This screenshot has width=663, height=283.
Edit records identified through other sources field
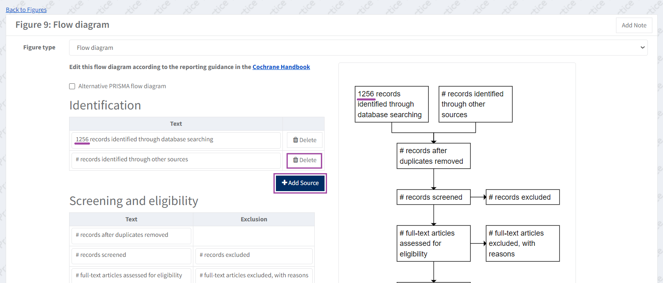click(x=176, y=160)
